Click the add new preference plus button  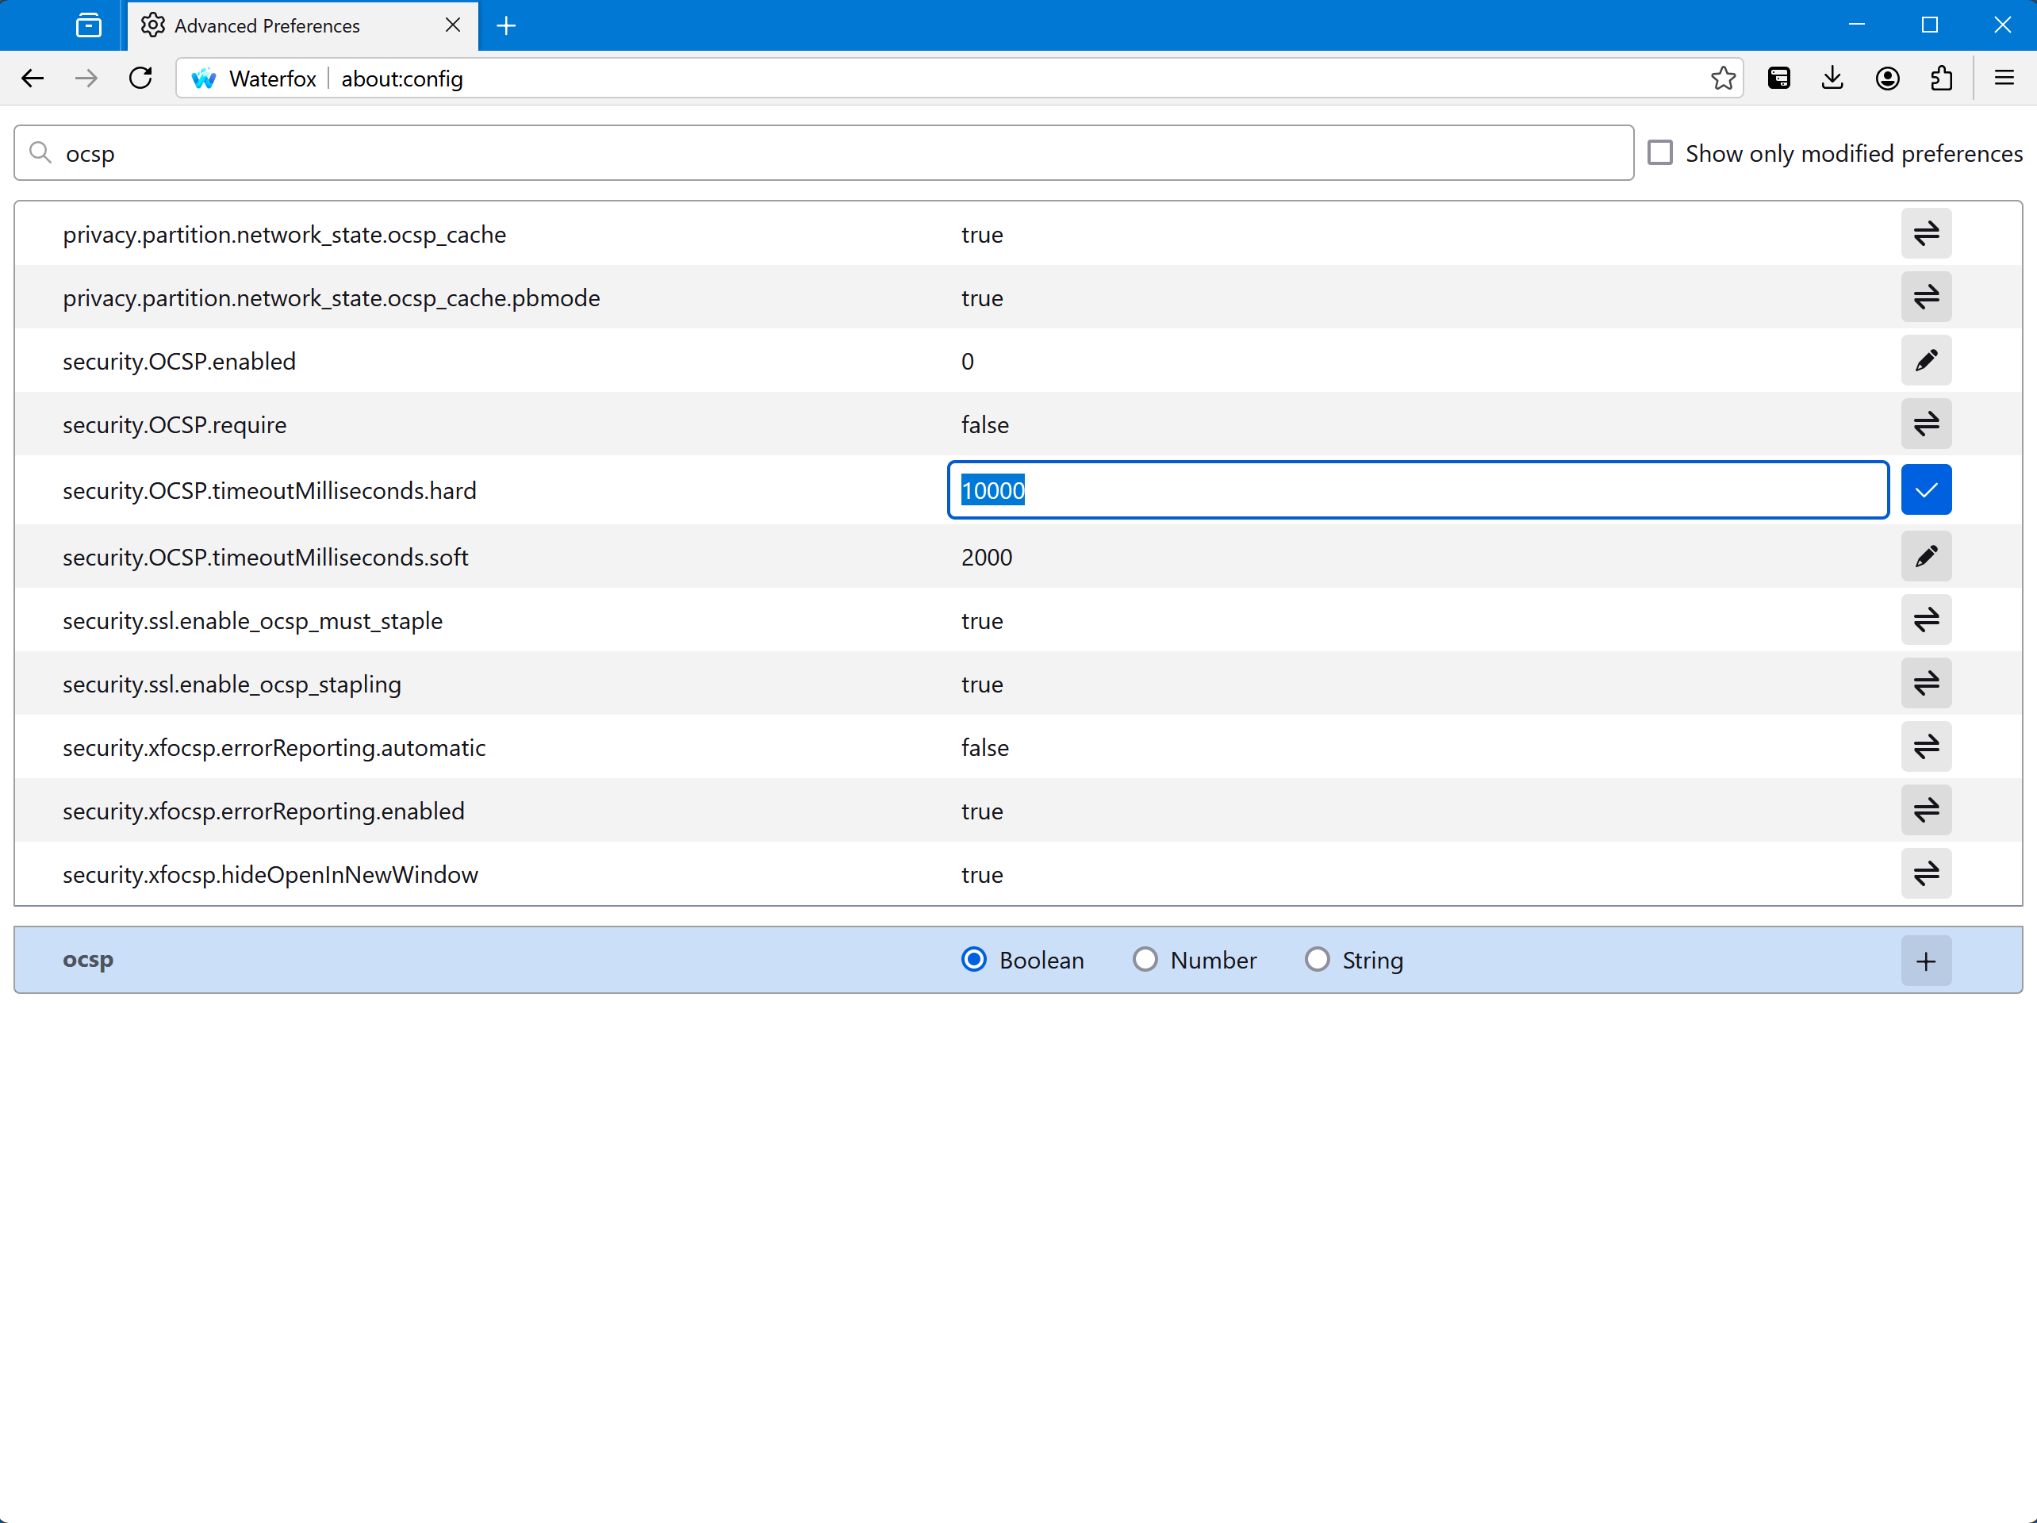(x=1925, y=960)
